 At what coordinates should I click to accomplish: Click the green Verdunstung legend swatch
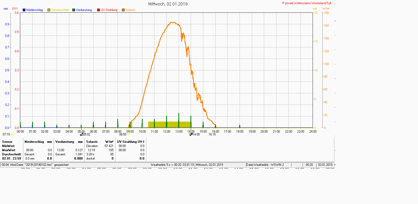[74, 10]
